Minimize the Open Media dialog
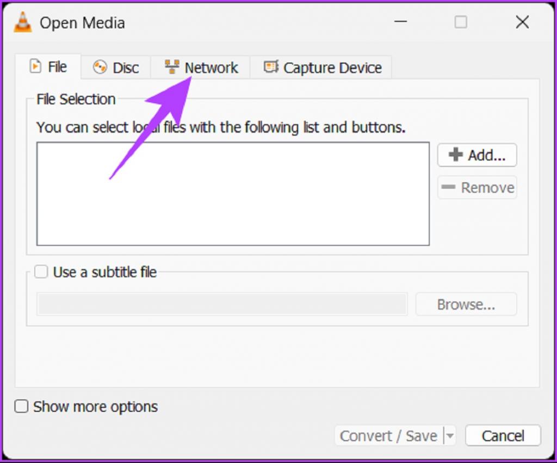Screen dimensions: 557x463 pyautogui.click(x=400, y=22)
